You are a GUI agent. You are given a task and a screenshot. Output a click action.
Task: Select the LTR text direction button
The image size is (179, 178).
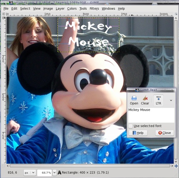click(x=158, y=100)
